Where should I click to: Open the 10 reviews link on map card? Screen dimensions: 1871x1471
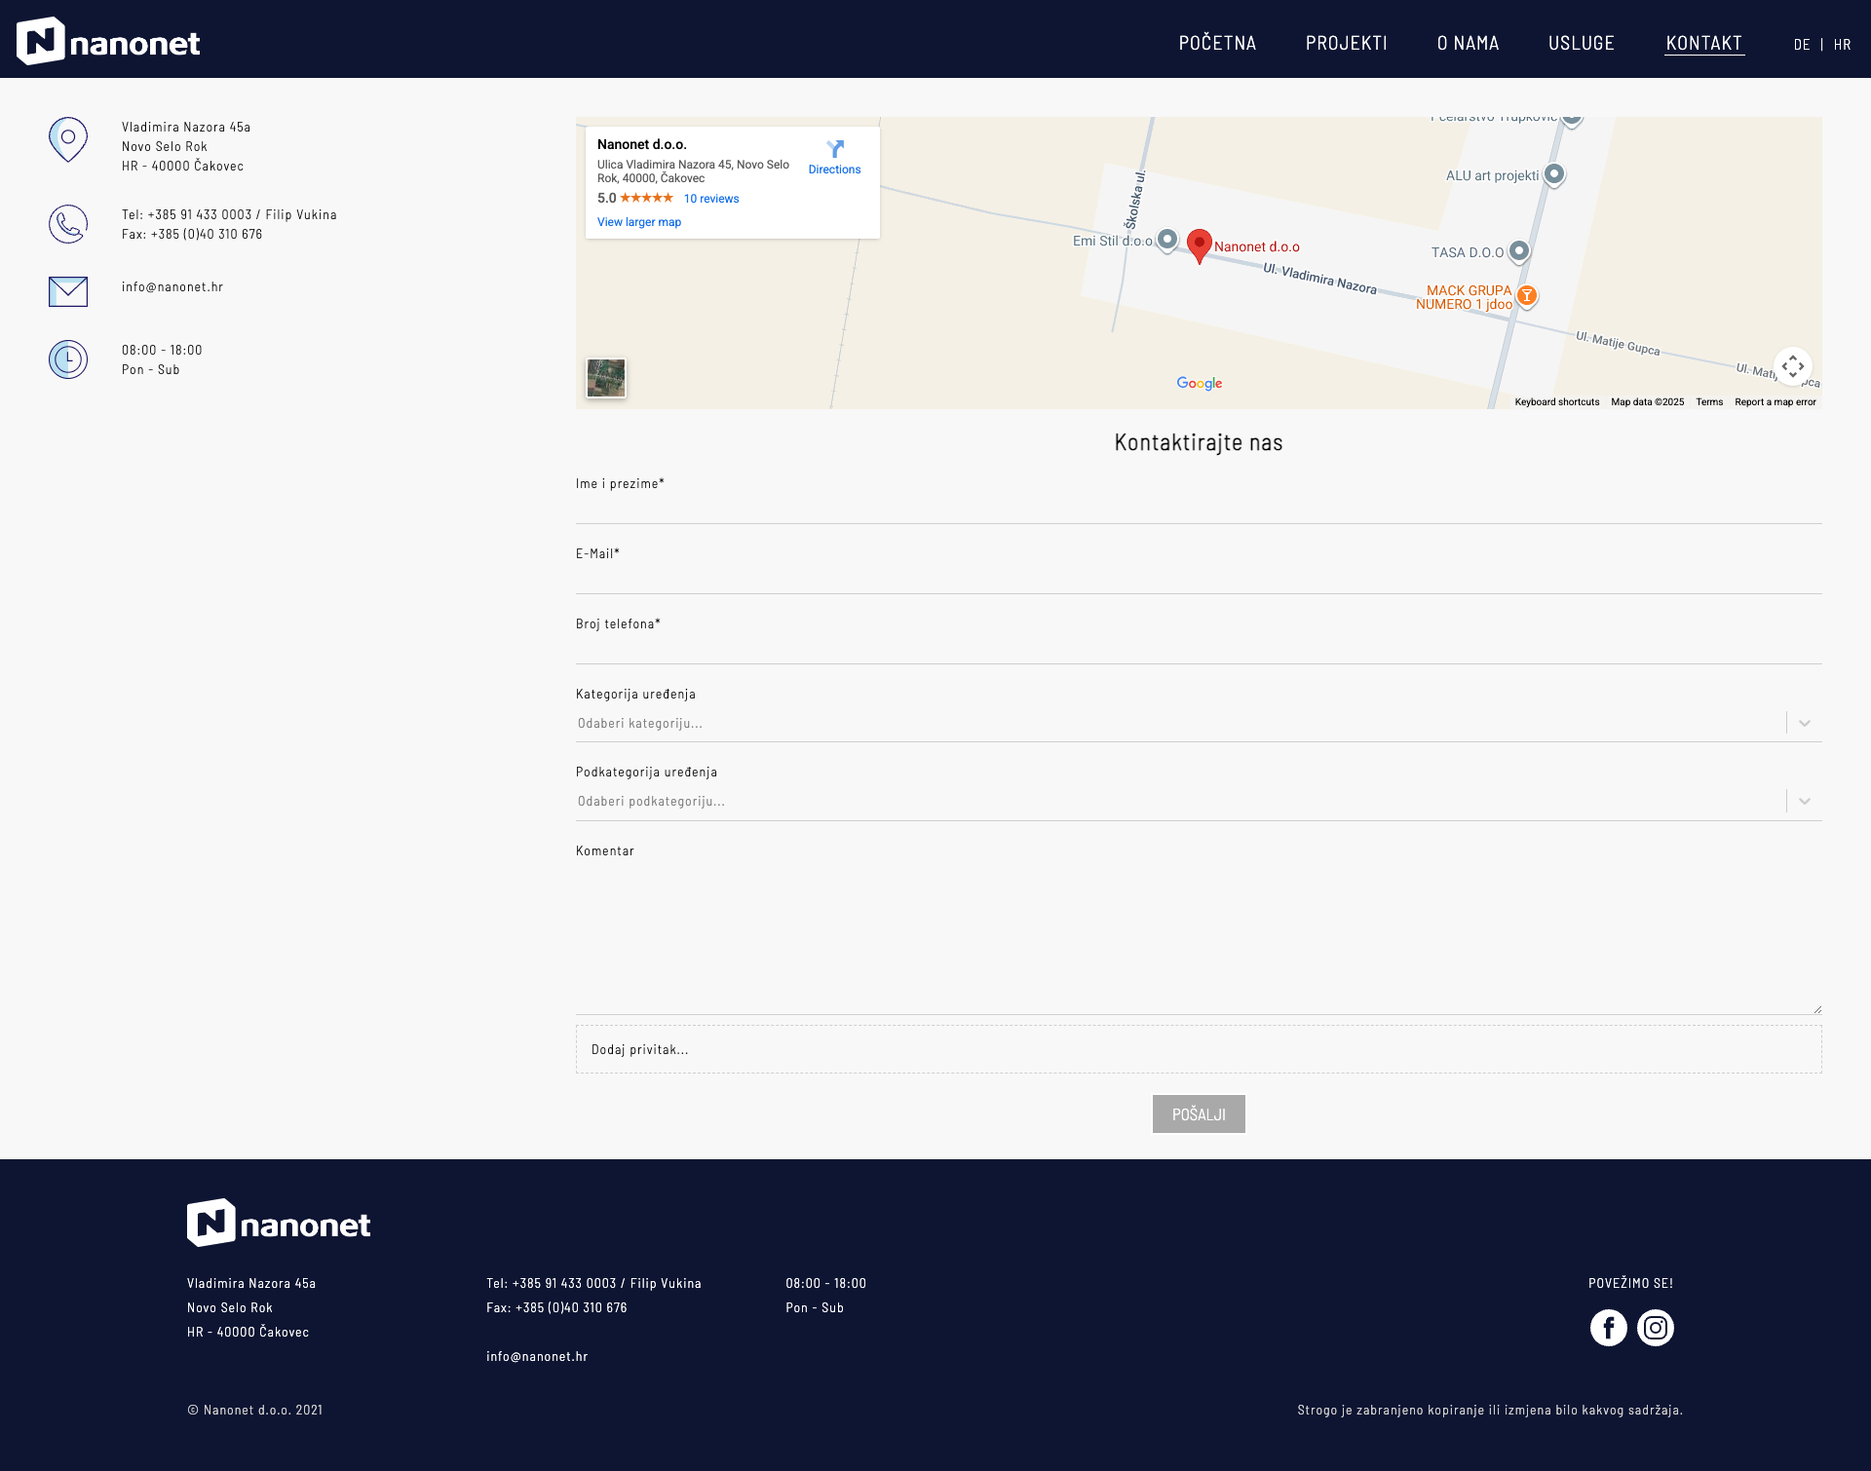(x=711, y=199)
